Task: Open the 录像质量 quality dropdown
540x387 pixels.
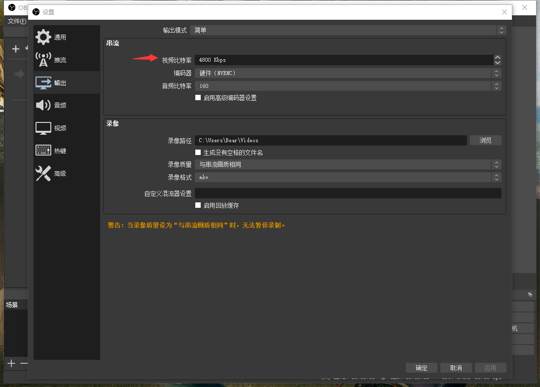Action: pos(348,164)
